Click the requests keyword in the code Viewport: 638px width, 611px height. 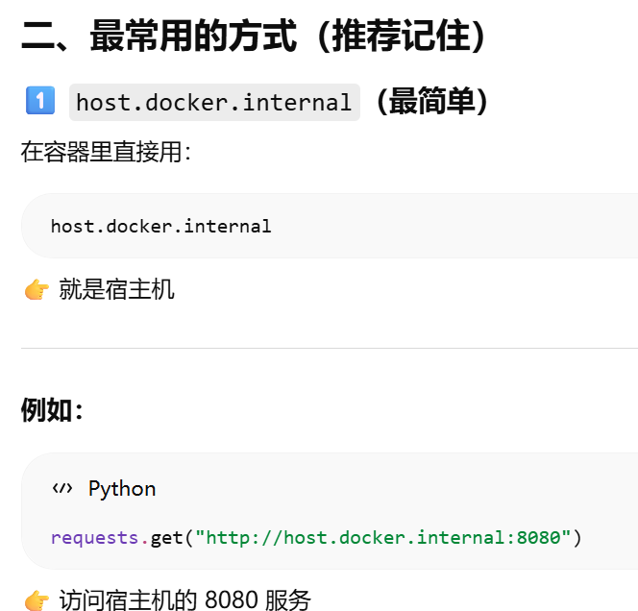click(x=94, y=538)
